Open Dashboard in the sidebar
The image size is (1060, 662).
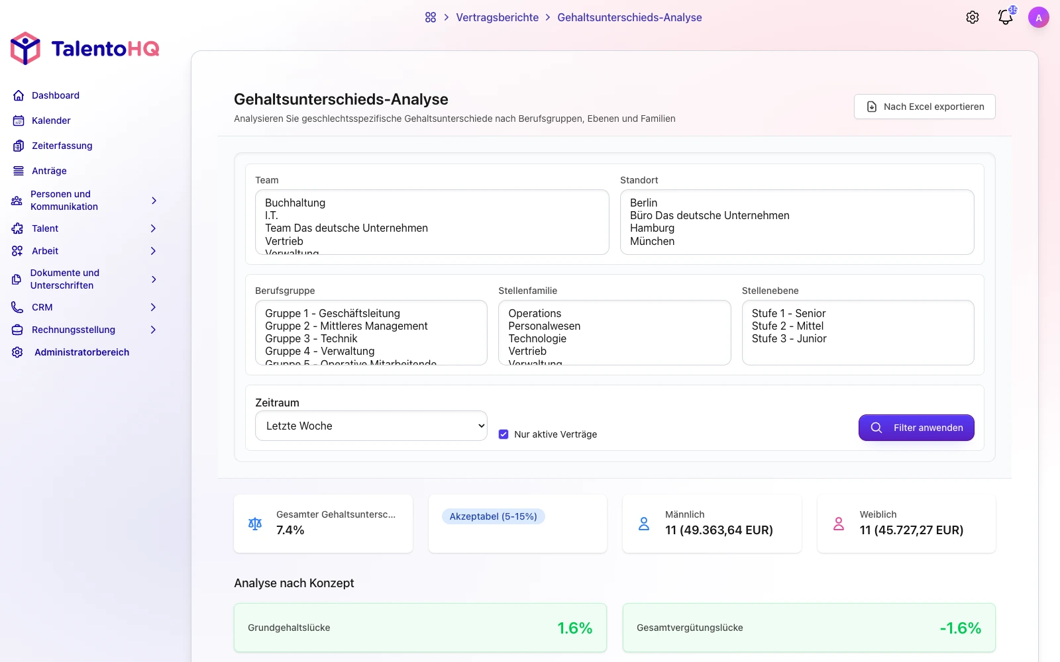56,95
